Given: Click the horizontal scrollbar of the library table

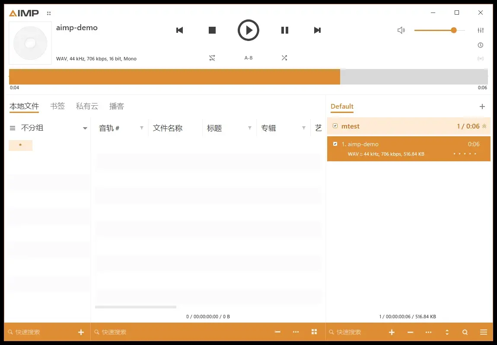Looking at the screenshot, I should coord(136,307).
